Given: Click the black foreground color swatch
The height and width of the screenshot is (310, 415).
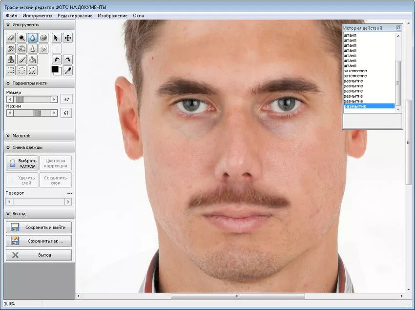Looking at the screenshot, I should pos(55,69).
